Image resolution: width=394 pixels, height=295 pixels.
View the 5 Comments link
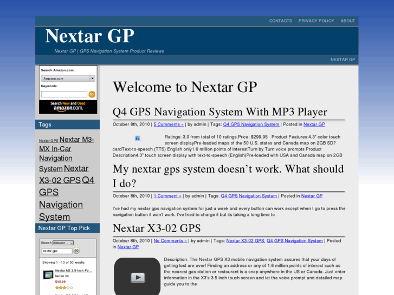coord(169,124)
